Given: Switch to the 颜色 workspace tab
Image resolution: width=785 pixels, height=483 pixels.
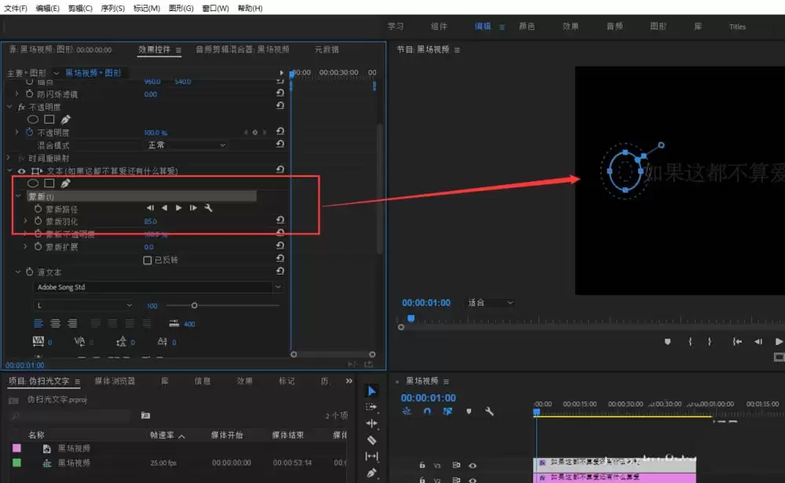Looking at the screenshot, I should (x=526, y=26).
